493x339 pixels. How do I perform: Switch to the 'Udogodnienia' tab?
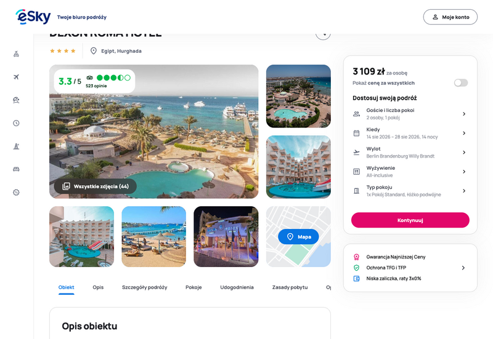pyautogui.click(x=237, y=287)
